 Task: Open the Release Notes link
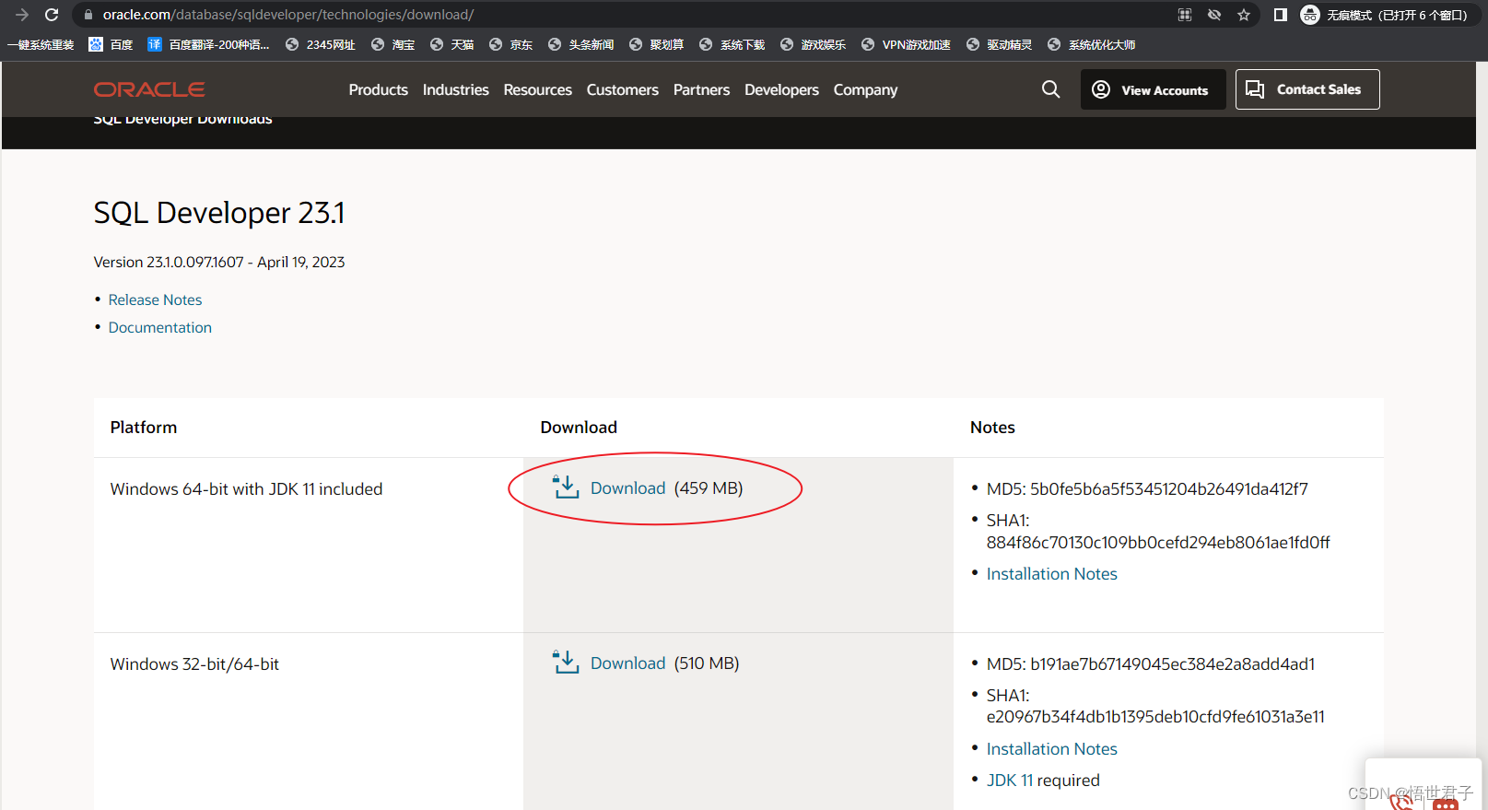coord(155,299)
